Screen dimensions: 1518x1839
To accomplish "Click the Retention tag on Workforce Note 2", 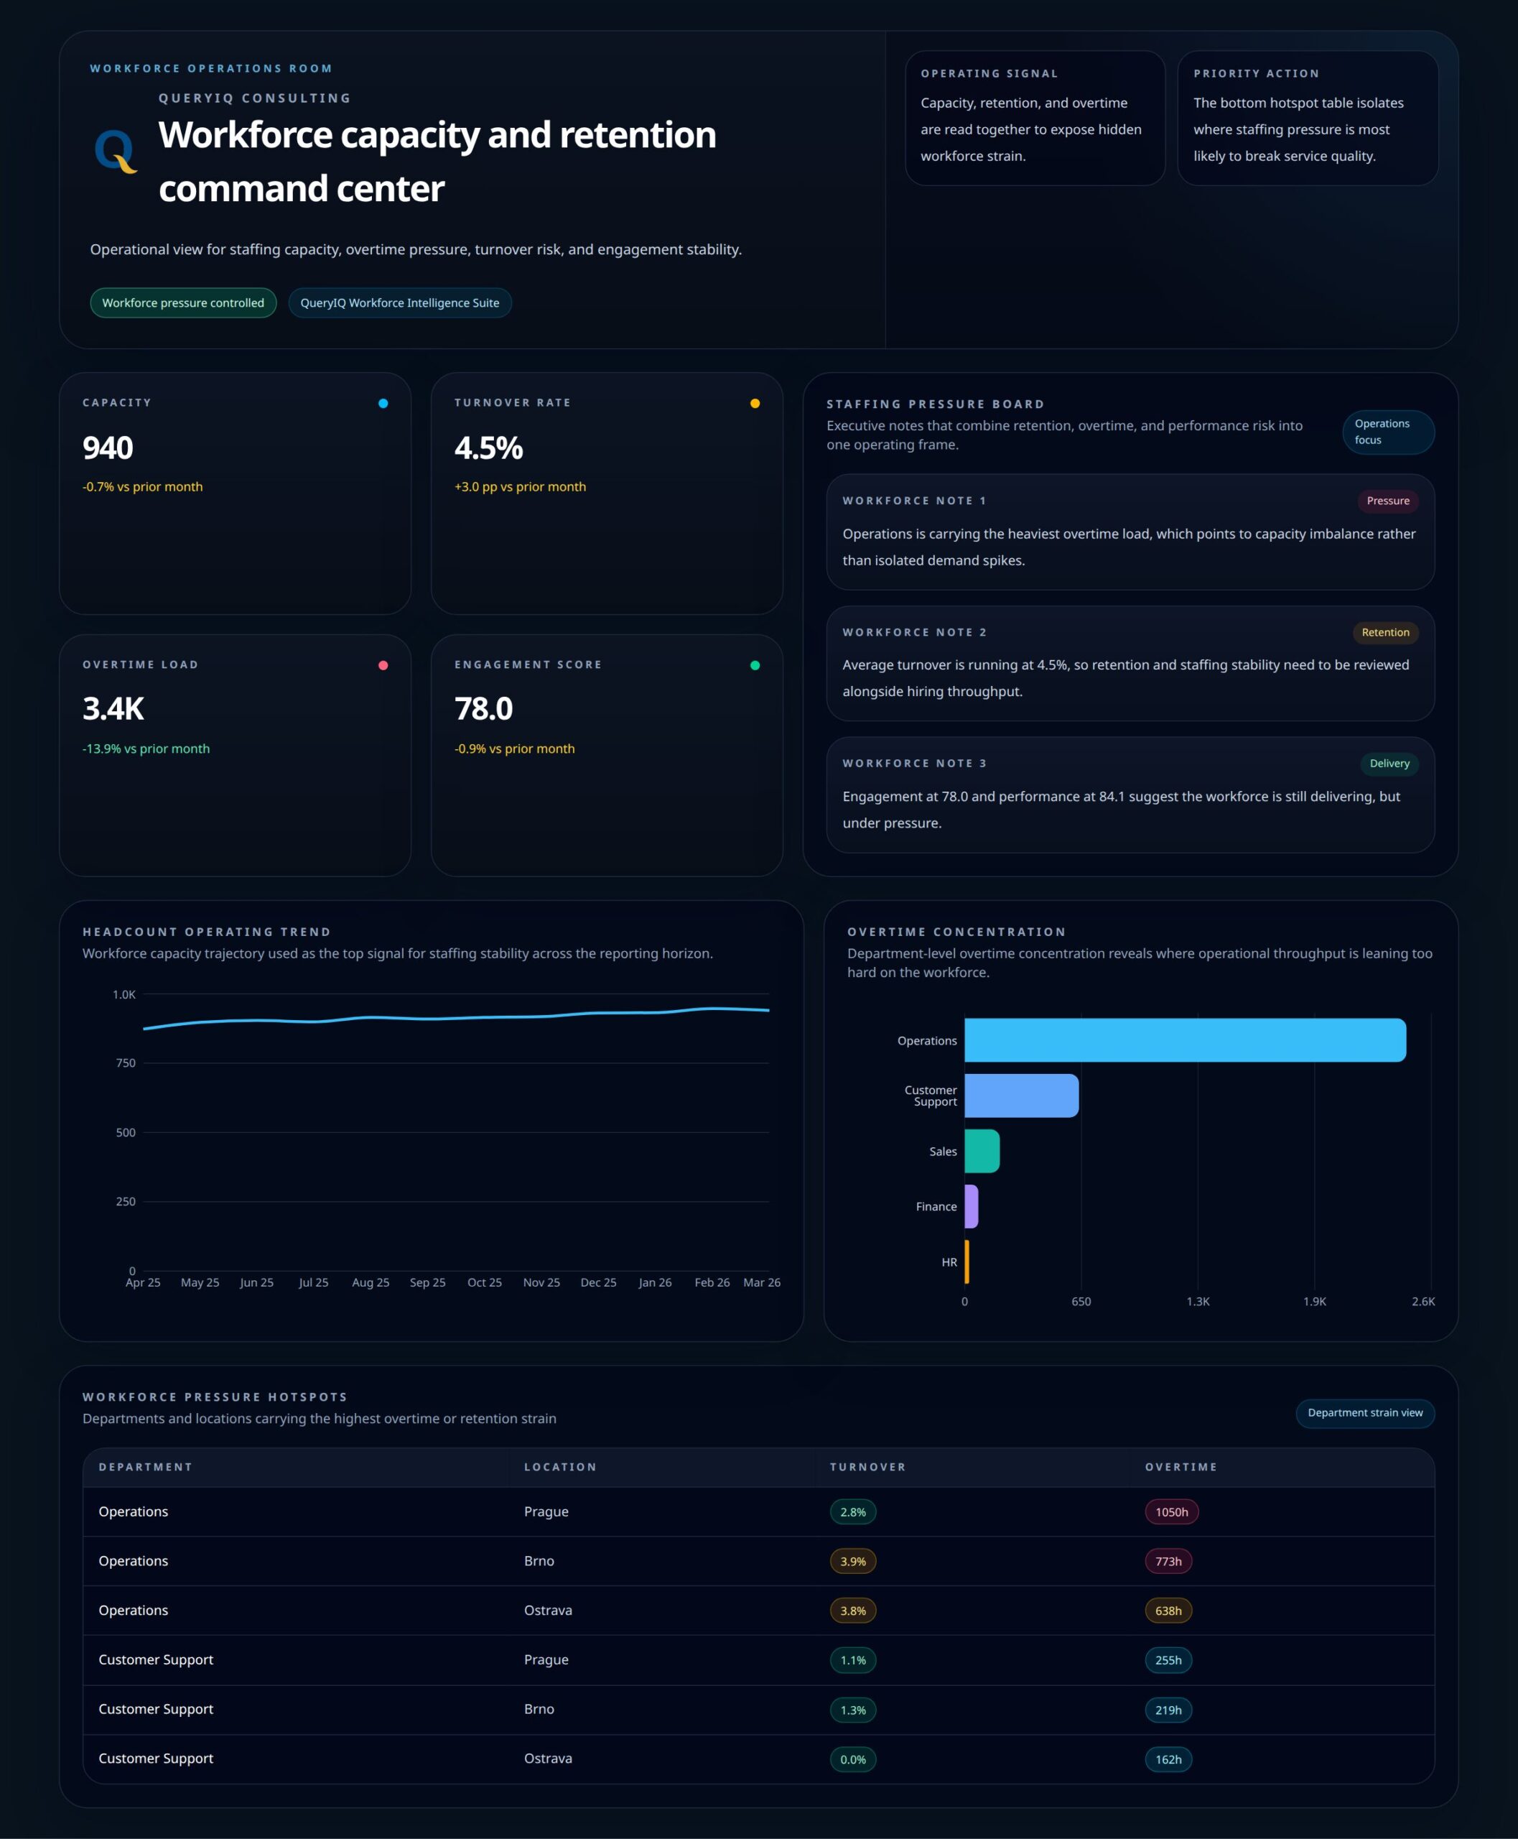I will pyautogui.click(x=1384, y=633).
